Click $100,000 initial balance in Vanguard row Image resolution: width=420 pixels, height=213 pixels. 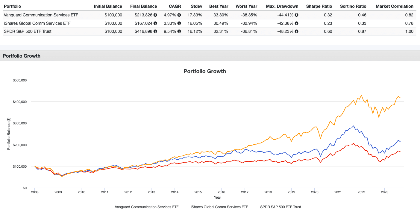pyautogui.click(x=113, y=15)
